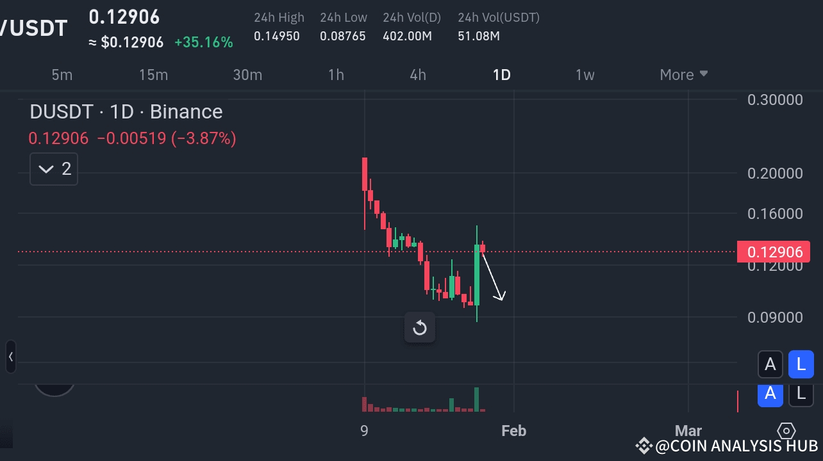Enable the lower 'L' scale toggle

point(801,394)
